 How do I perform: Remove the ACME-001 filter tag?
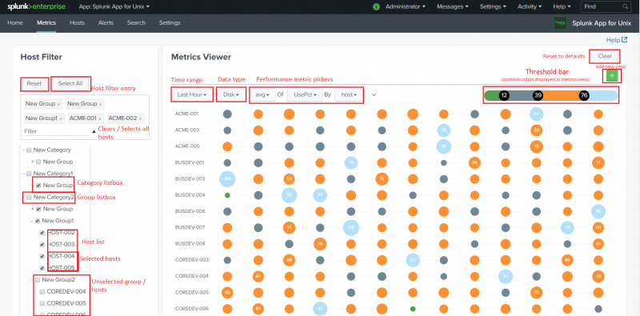tap(100, 119)
